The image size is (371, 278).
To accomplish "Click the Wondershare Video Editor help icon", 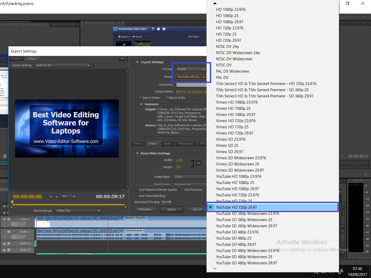I will coord(158,29).
